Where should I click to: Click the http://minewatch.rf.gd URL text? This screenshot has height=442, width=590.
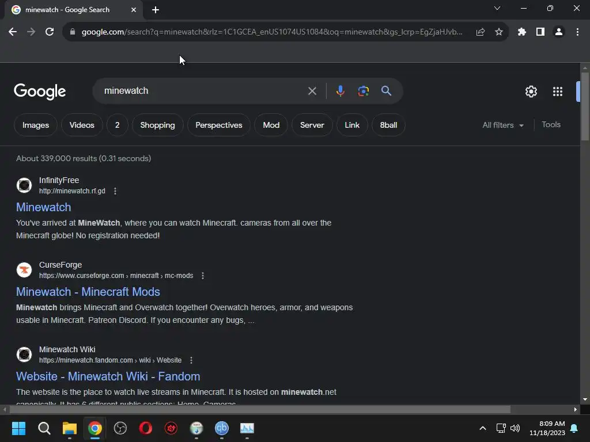pyautogui.click(x=72, y=191)
